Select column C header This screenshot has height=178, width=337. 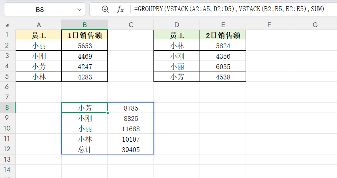pyautogui.click(x=131, y=25)
